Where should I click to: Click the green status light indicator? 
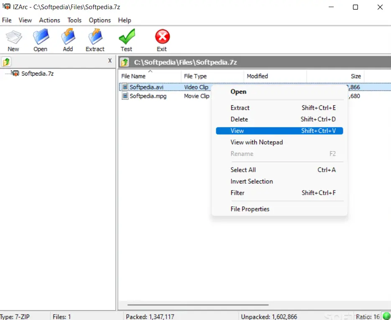click(x=386, y=316)
